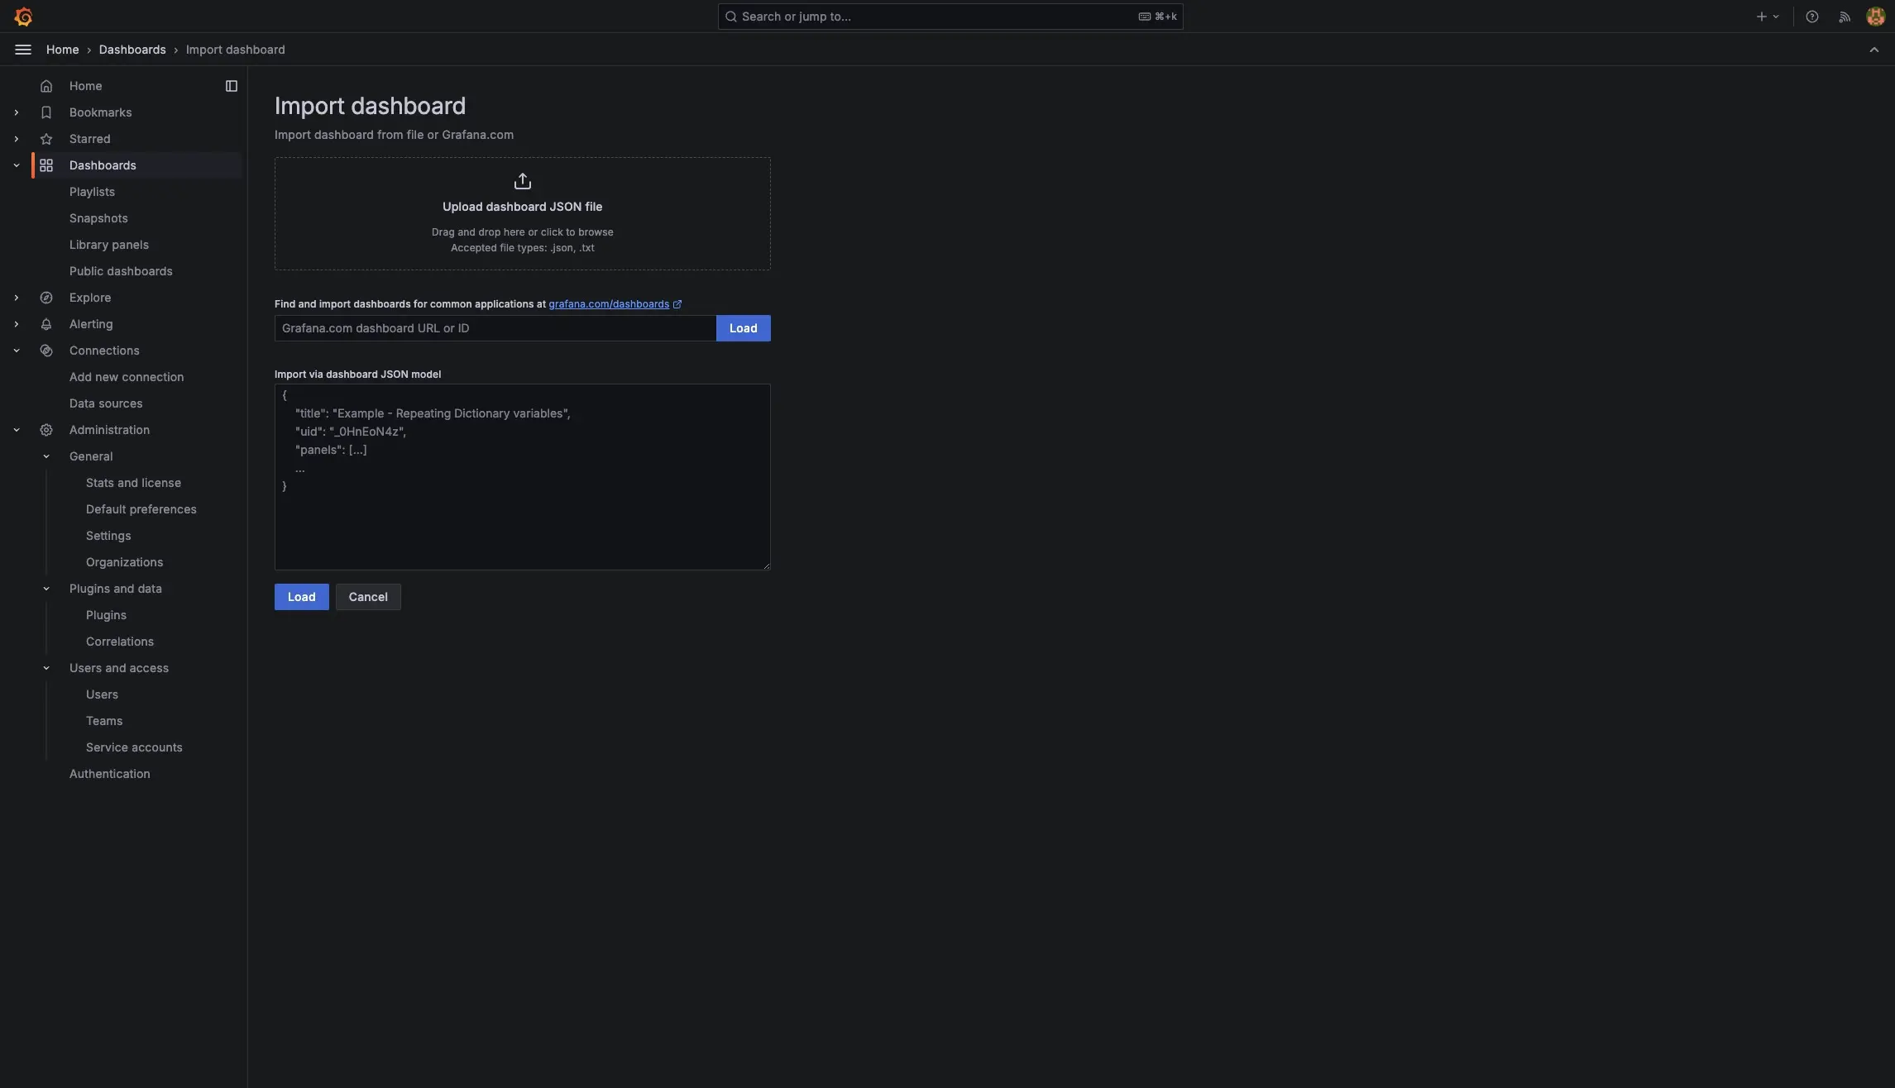The height and width of the screenshot is (1088, 1895).
Task: Open the hamburger navigation menu
Action: point(23,50)
